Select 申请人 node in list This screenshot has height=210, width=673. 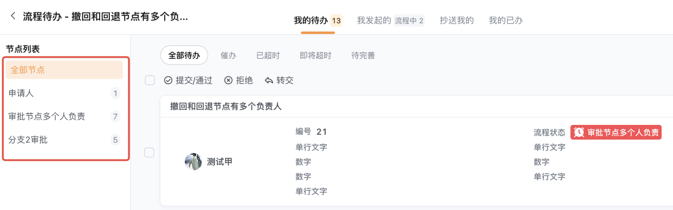coord(64,93)
